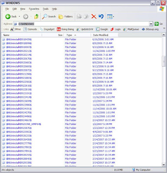Open the View menu

(23, 9)
